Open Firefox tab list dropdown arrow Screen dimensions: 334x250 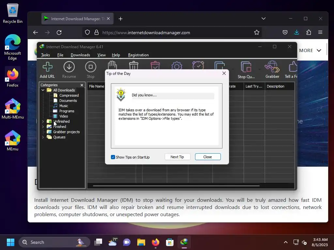[x=264, y=19]
